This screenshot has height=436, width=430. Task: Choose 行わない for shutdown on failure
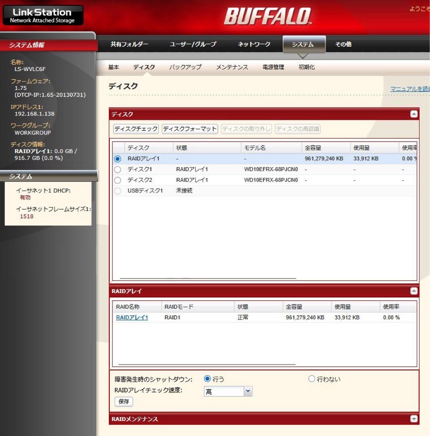coord(311,379)
